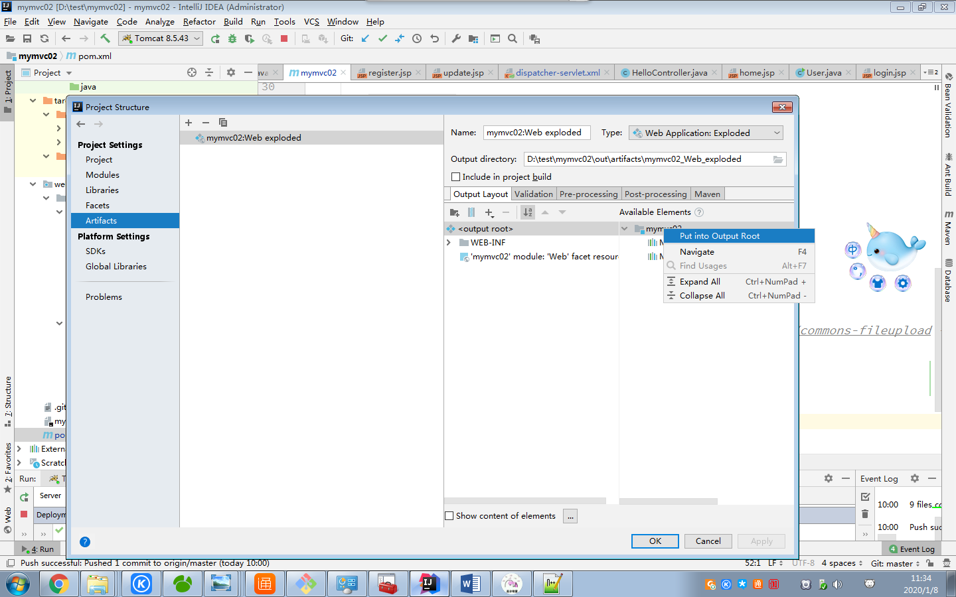Expand the Scratches tree node
The image size is (956, 597).
click(19, 463)
